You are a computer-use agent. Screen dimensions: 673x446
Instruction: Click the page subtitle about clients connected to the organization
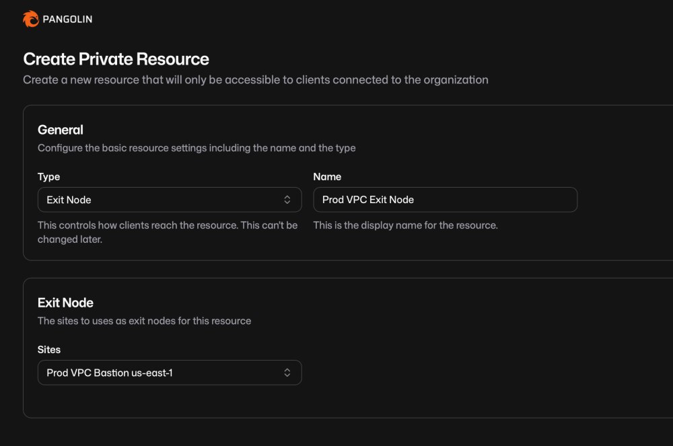pos(255,80)
